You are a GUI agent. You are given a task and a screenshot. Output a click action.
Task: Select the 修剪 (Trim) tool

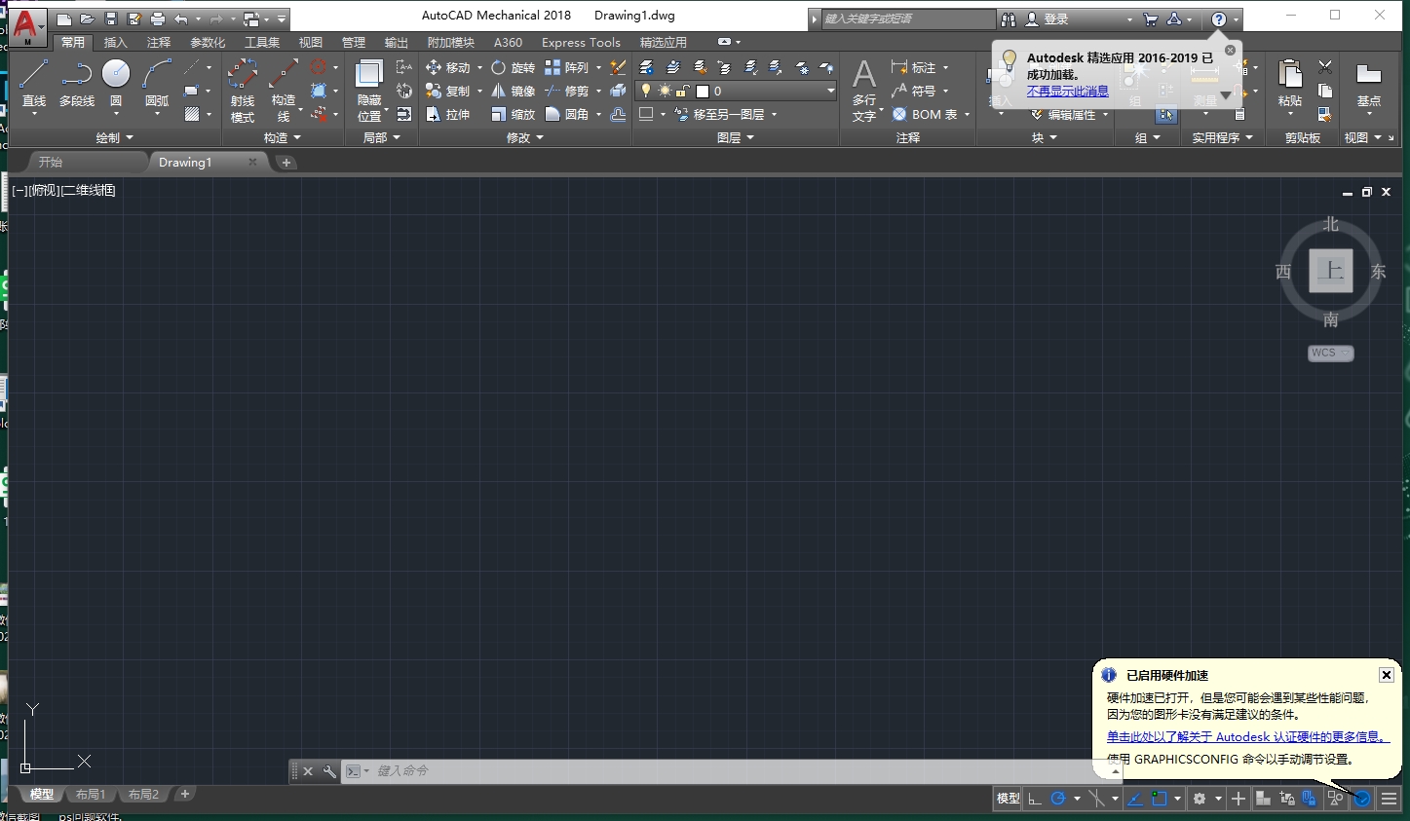567,91
